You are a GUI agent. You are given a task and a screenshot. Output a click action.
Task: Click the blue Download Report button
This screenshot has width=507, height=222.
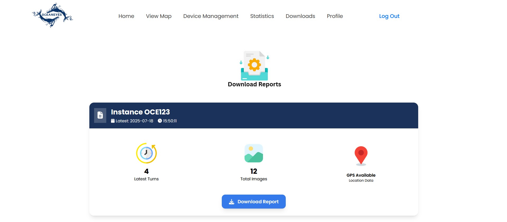coord(254,202)
